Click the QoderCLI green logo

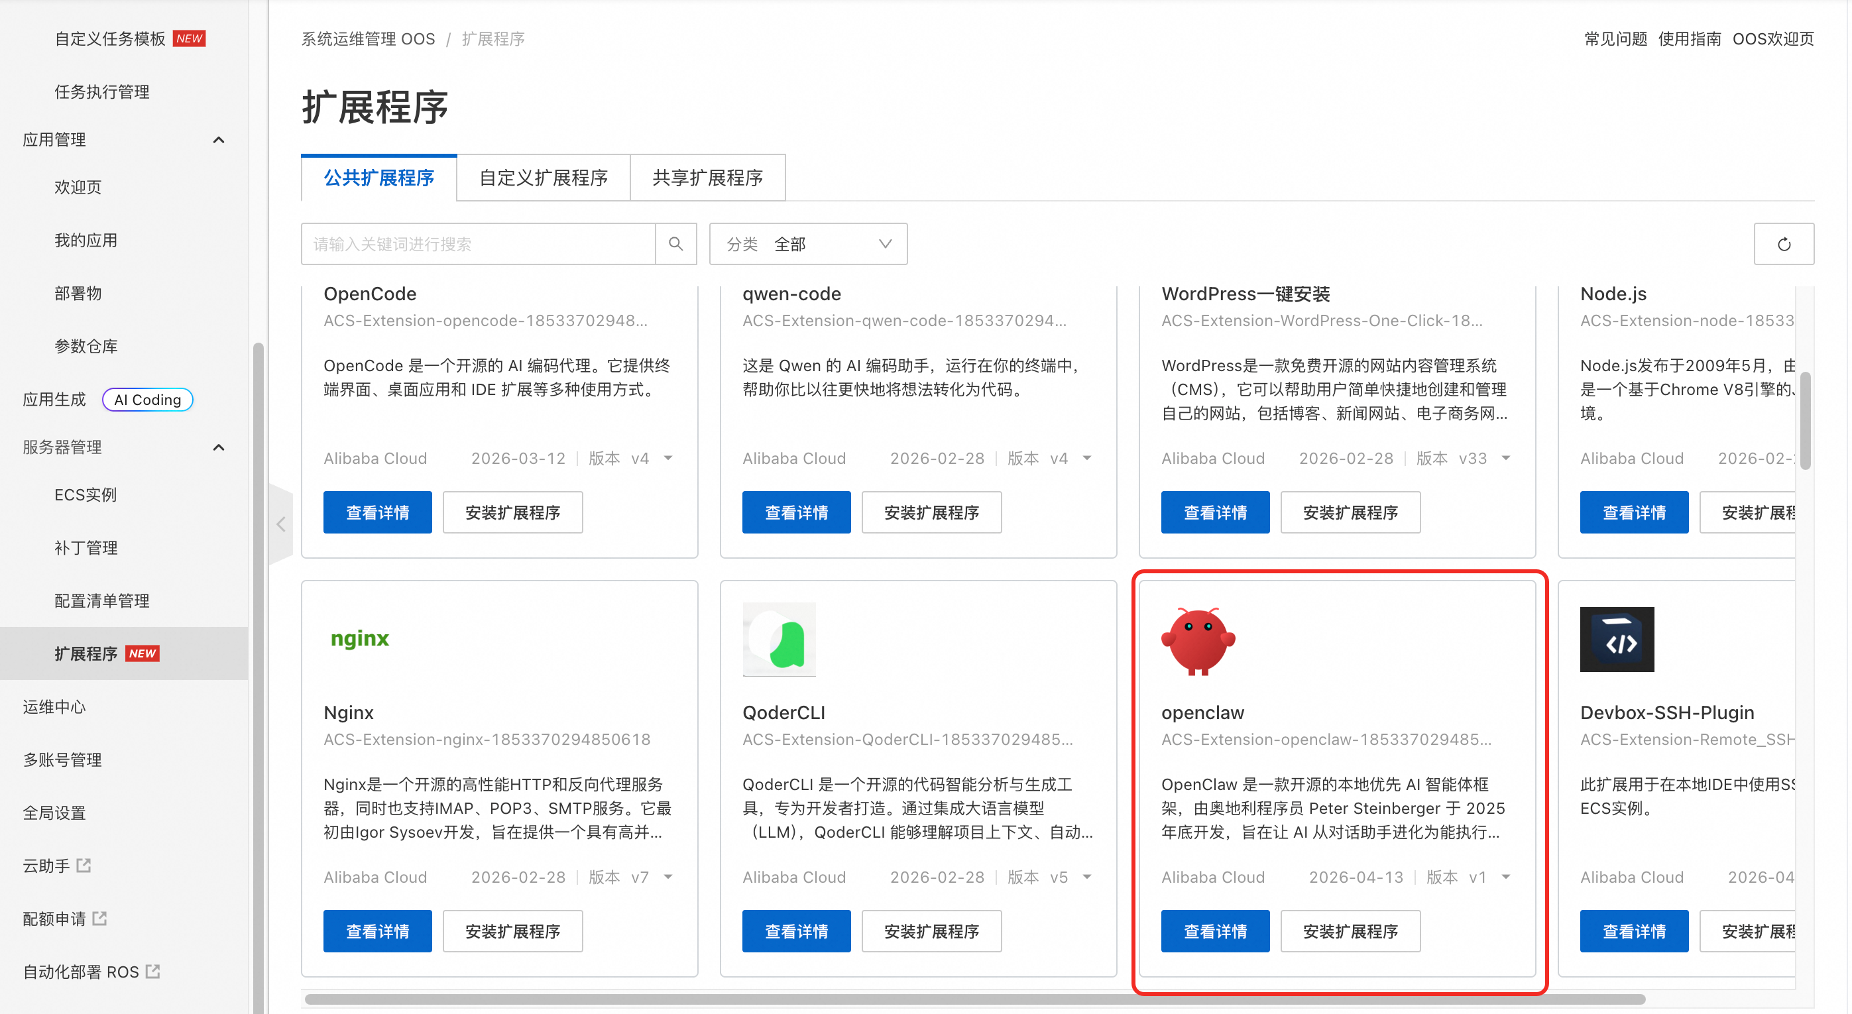click(779, 640)
